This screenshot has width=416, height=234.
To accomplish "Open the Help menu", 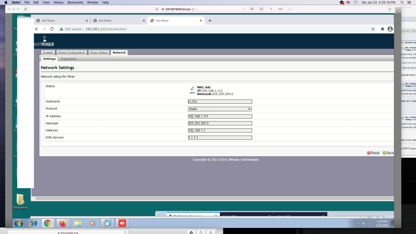I will pyautogui.click(x=105, y=2).
